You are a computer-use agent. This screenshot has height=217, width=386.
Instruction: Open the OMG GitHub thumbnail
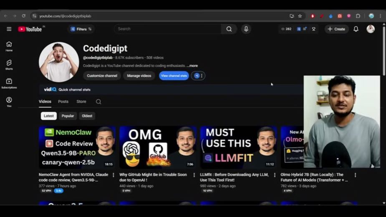[x=158, y=147]
